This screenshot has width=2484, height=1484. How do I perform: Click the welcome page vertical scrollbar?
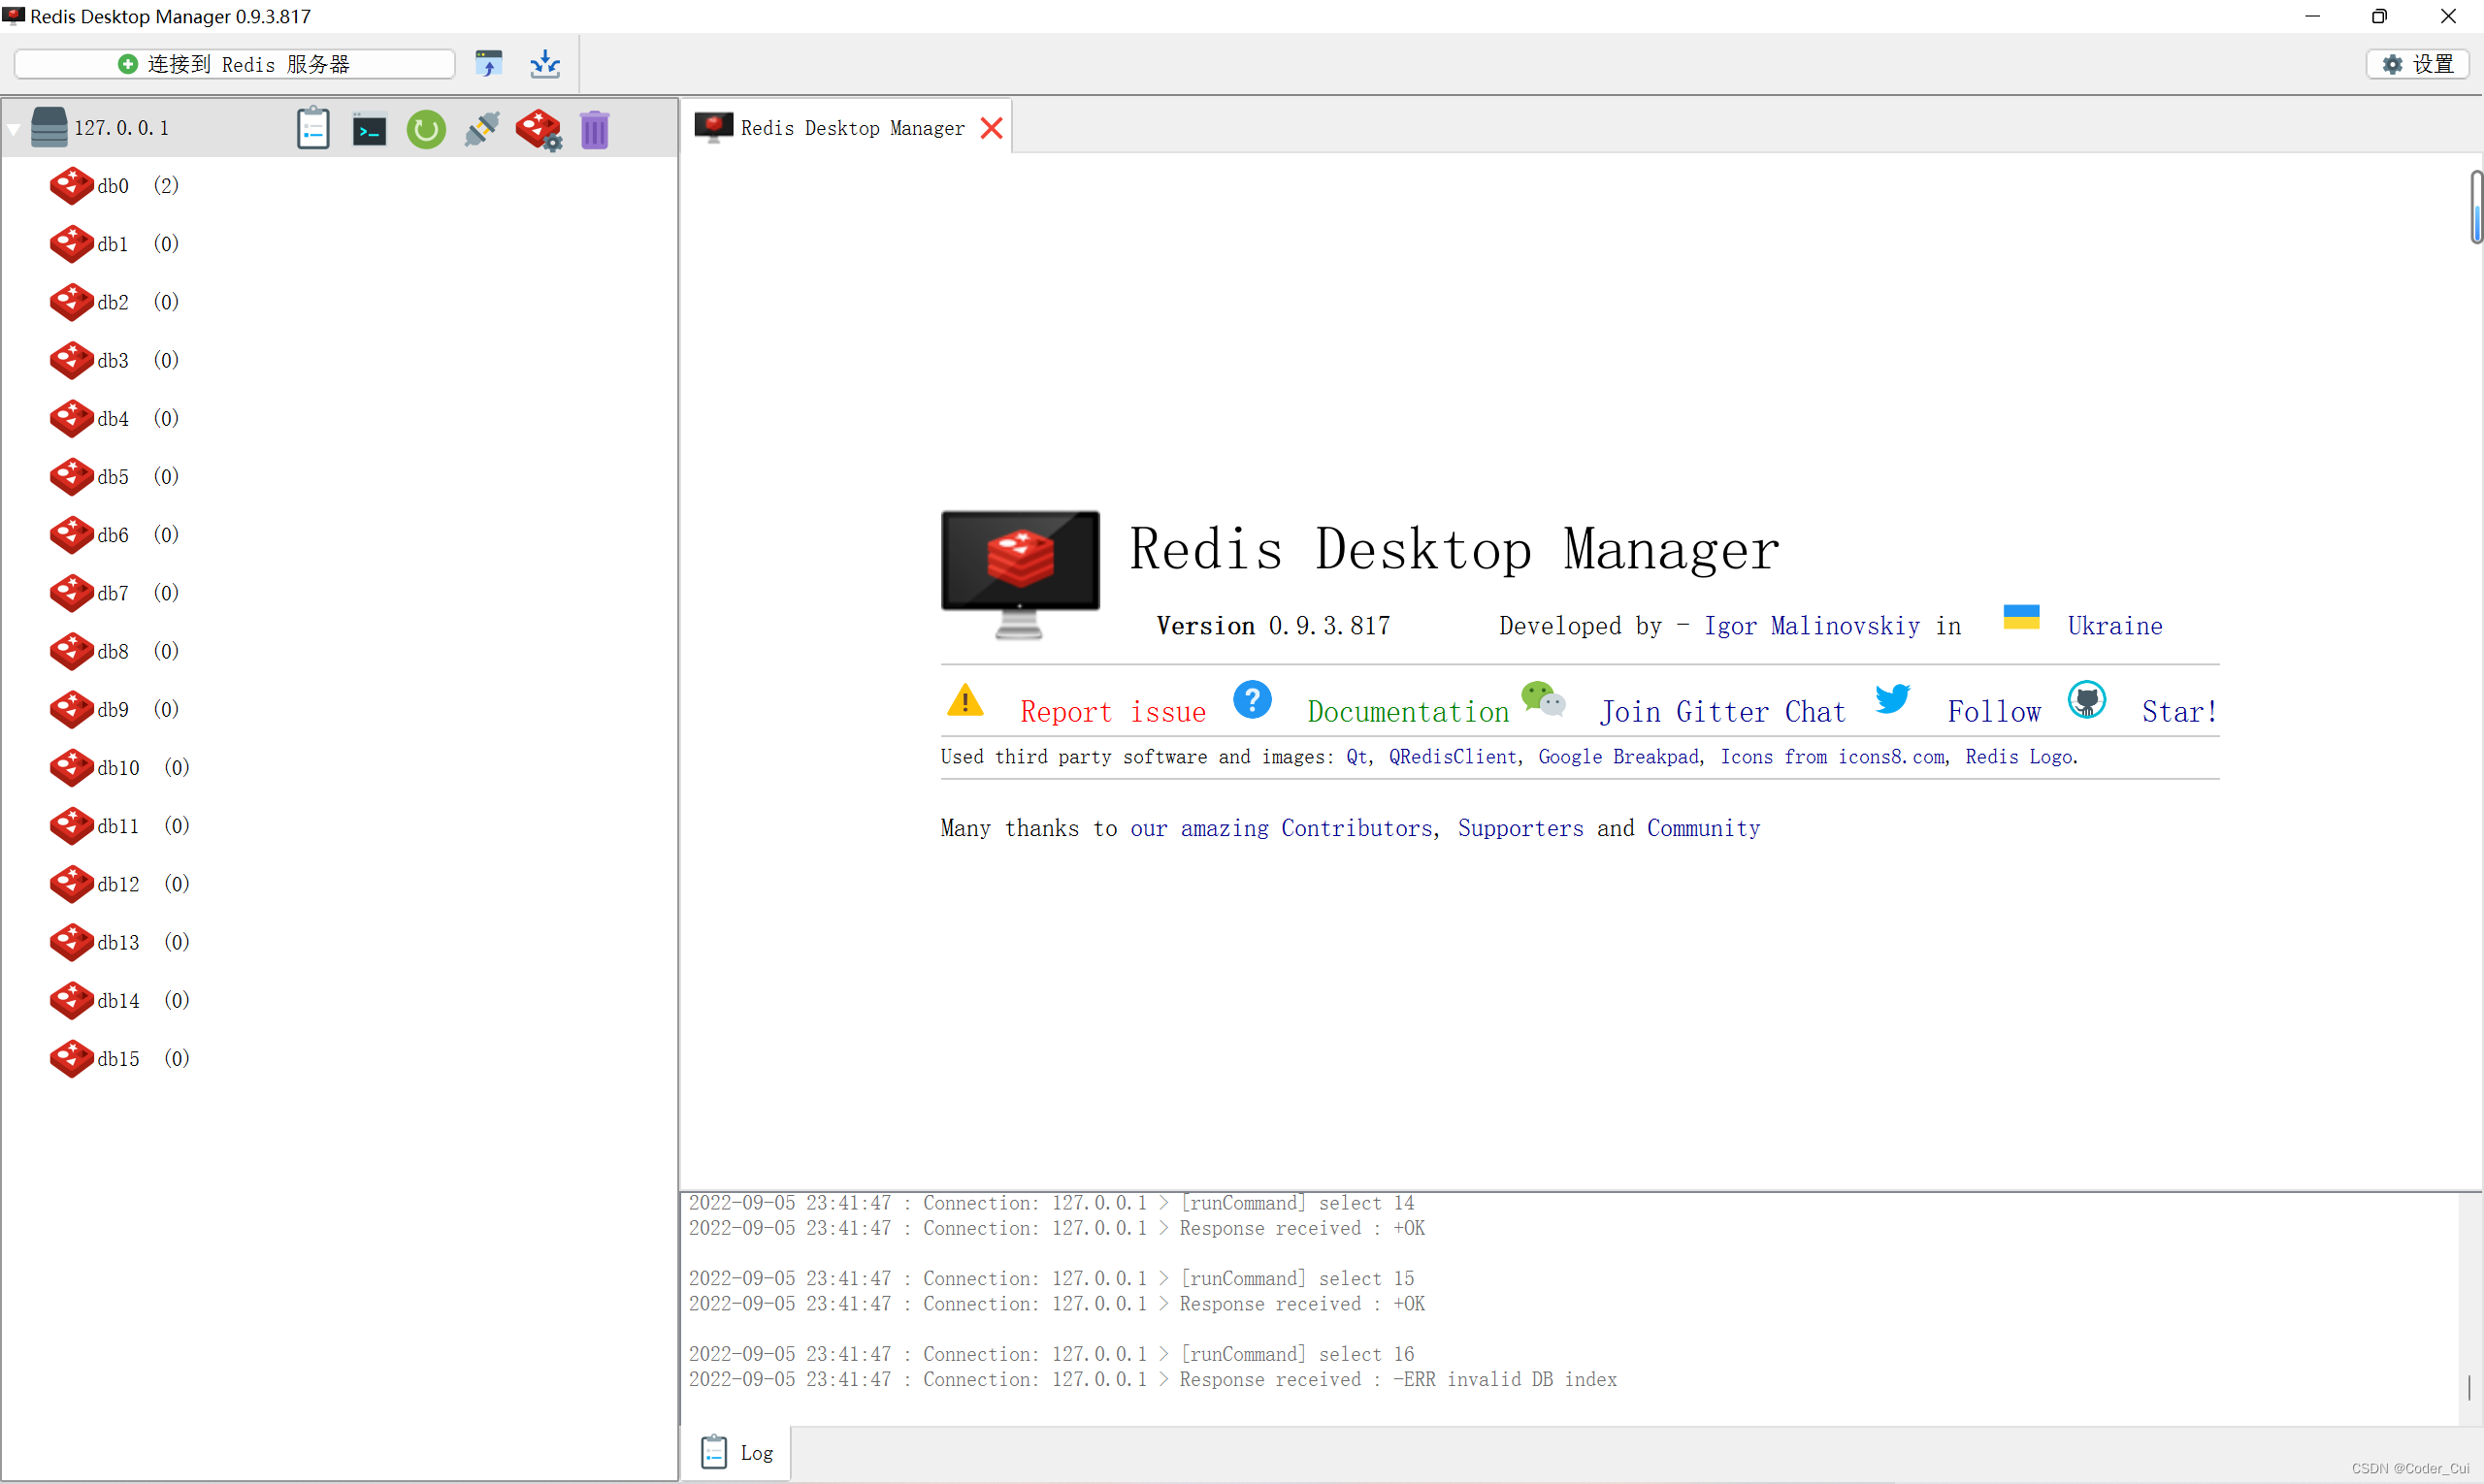pos(2476,207)
